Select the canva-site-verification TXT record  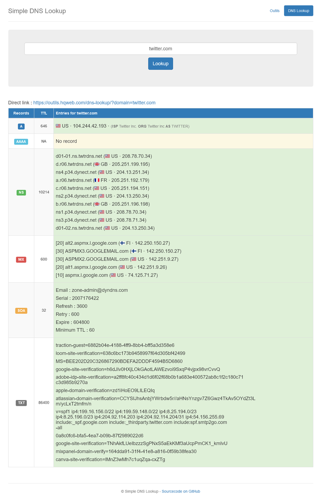click(x=110, y=459)
